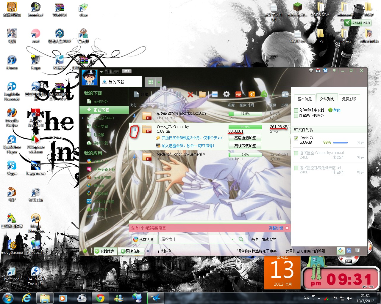Click 完整诊断 link
The width and height of the screenshot is (381, 304).
coord(276,228)
